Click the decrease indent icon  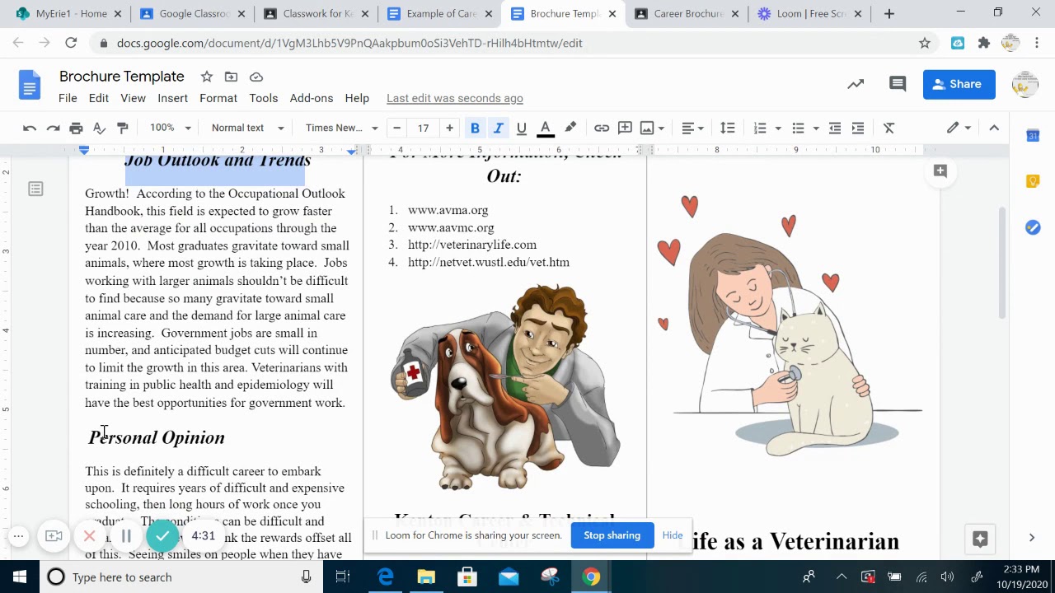[835, 128]
